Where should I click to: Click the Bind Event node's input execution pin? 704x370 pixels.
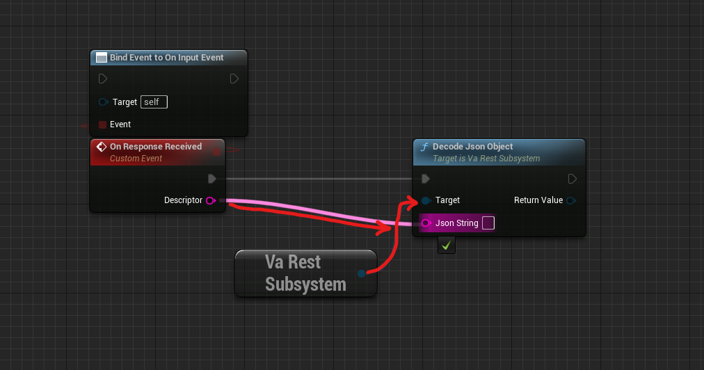click(103, 79)
